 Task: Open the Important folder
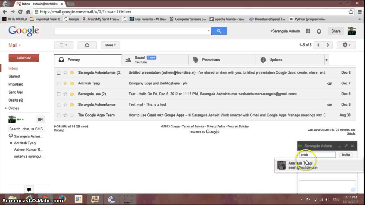pos(15,84)
